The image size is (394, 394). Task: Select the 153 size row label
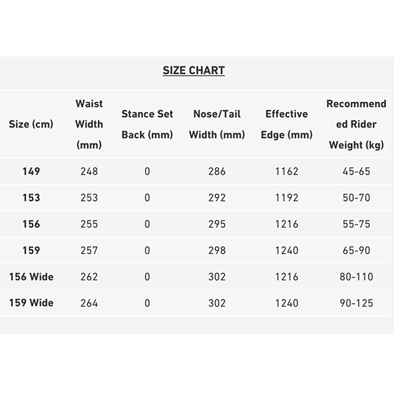click(x=31, y=198)
